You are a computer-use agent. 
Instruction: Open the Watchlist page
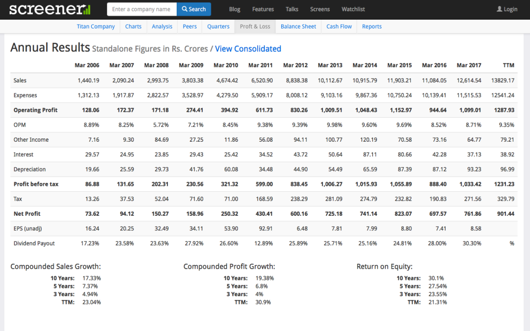pos(353,9)
